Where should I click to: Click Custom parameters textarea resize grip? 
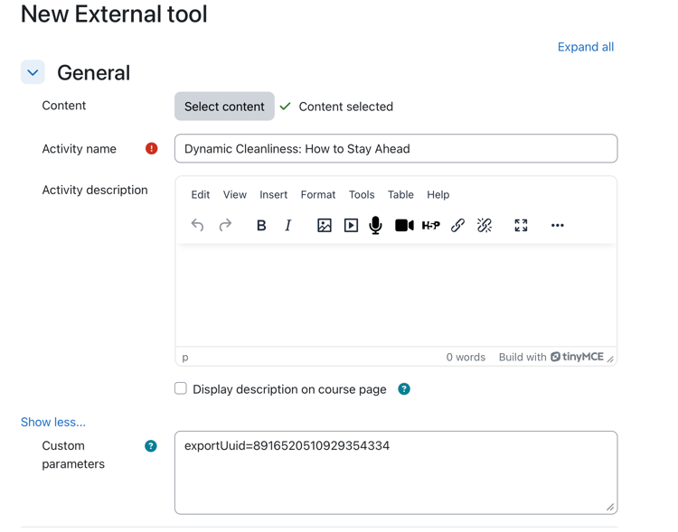pyautogui.click(x=610, y=507)
